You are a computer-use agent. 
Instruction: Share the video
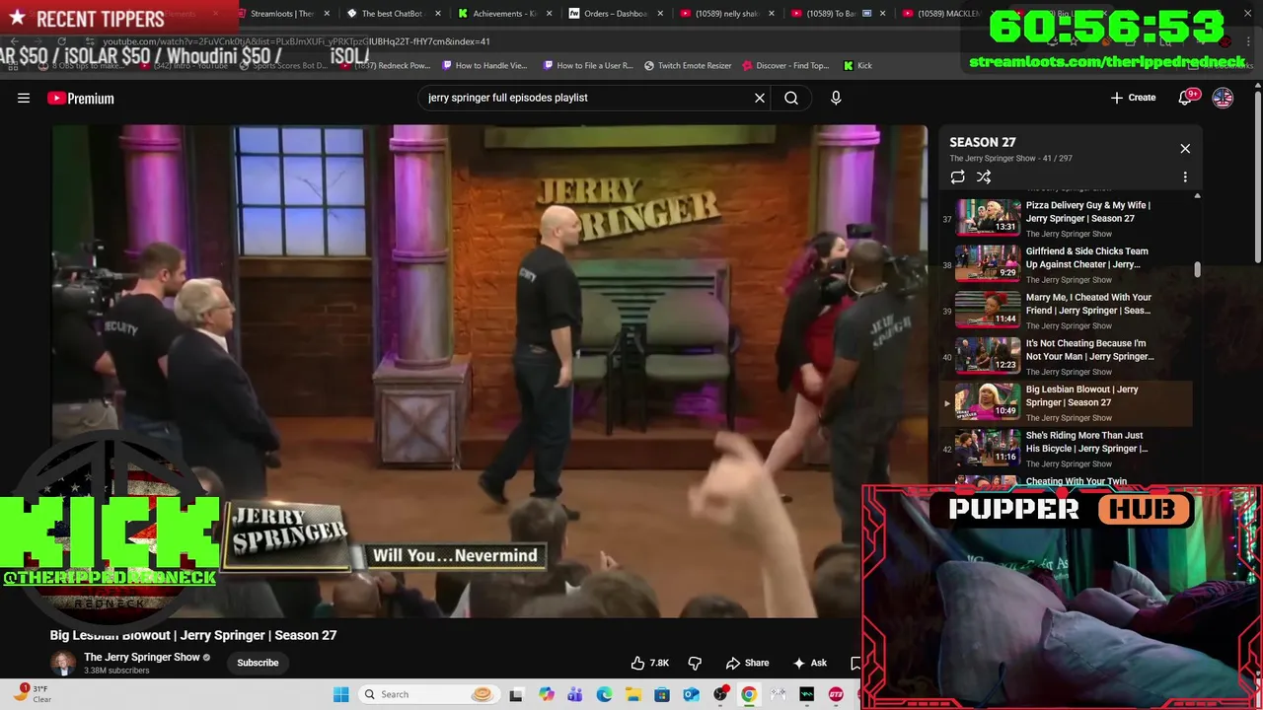click(748, 663)
